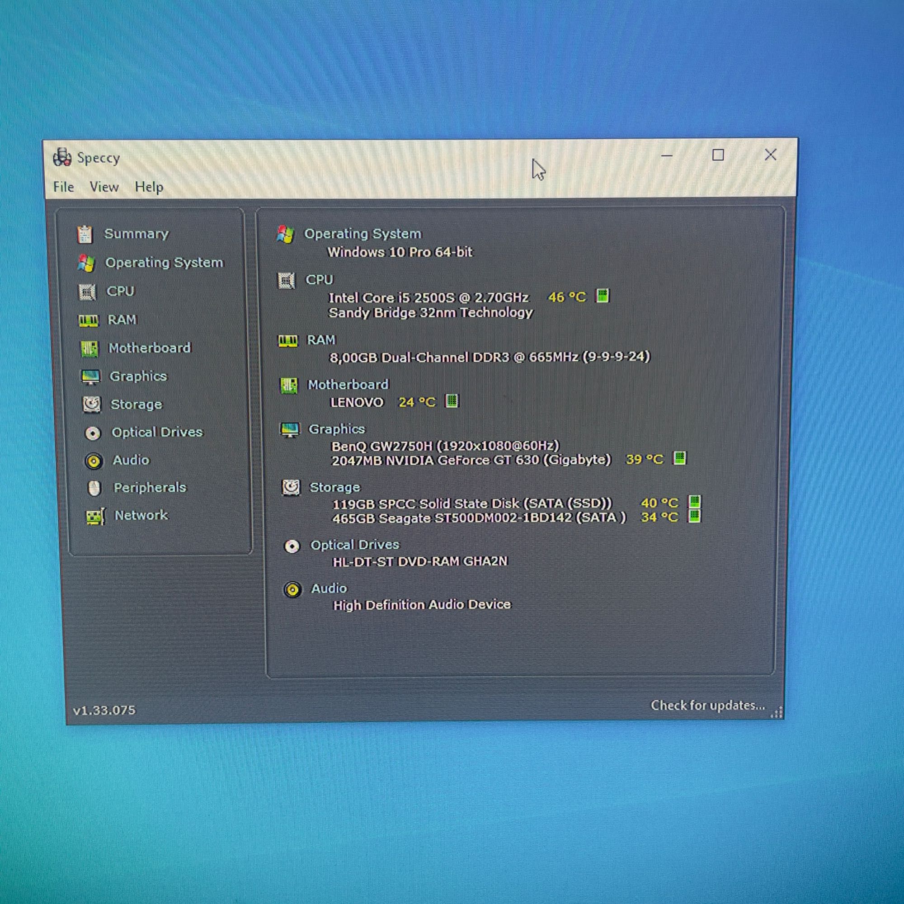The width and height of the screenshot is (904, 904).
Task: Click the 'High Definition Audio Device' text
Action: pos(422,605)
